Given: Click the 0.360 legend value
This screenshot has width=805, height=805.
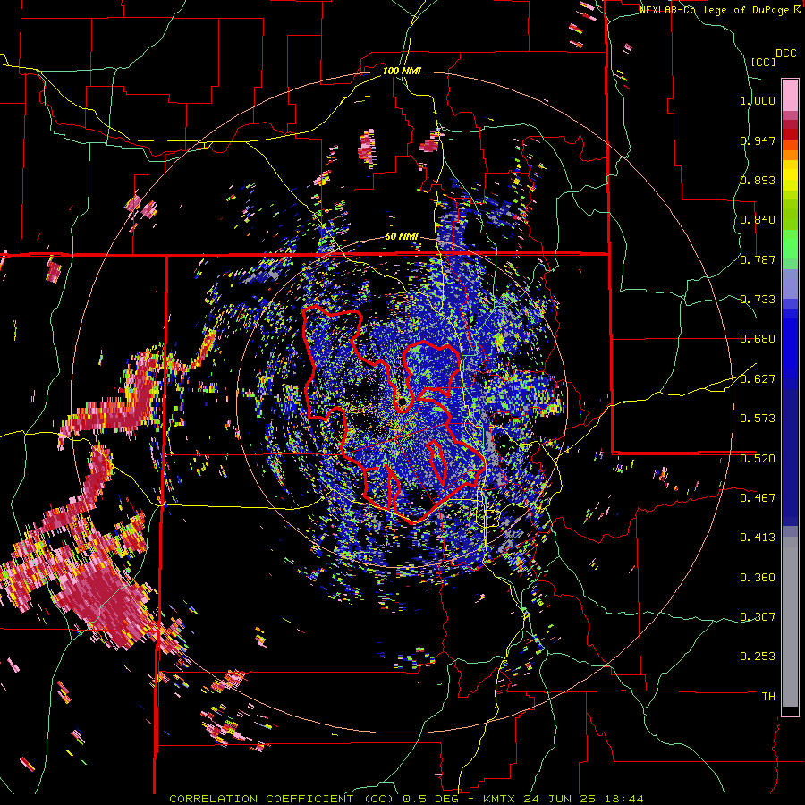Looking at the screenshot, I should point(758,578).
